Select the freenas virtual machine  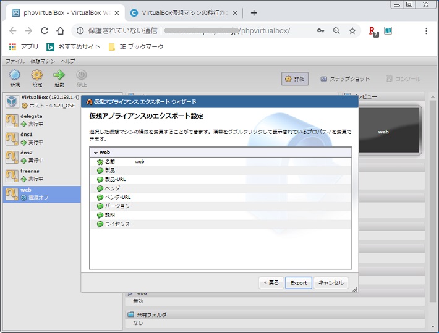pos(42,175)
